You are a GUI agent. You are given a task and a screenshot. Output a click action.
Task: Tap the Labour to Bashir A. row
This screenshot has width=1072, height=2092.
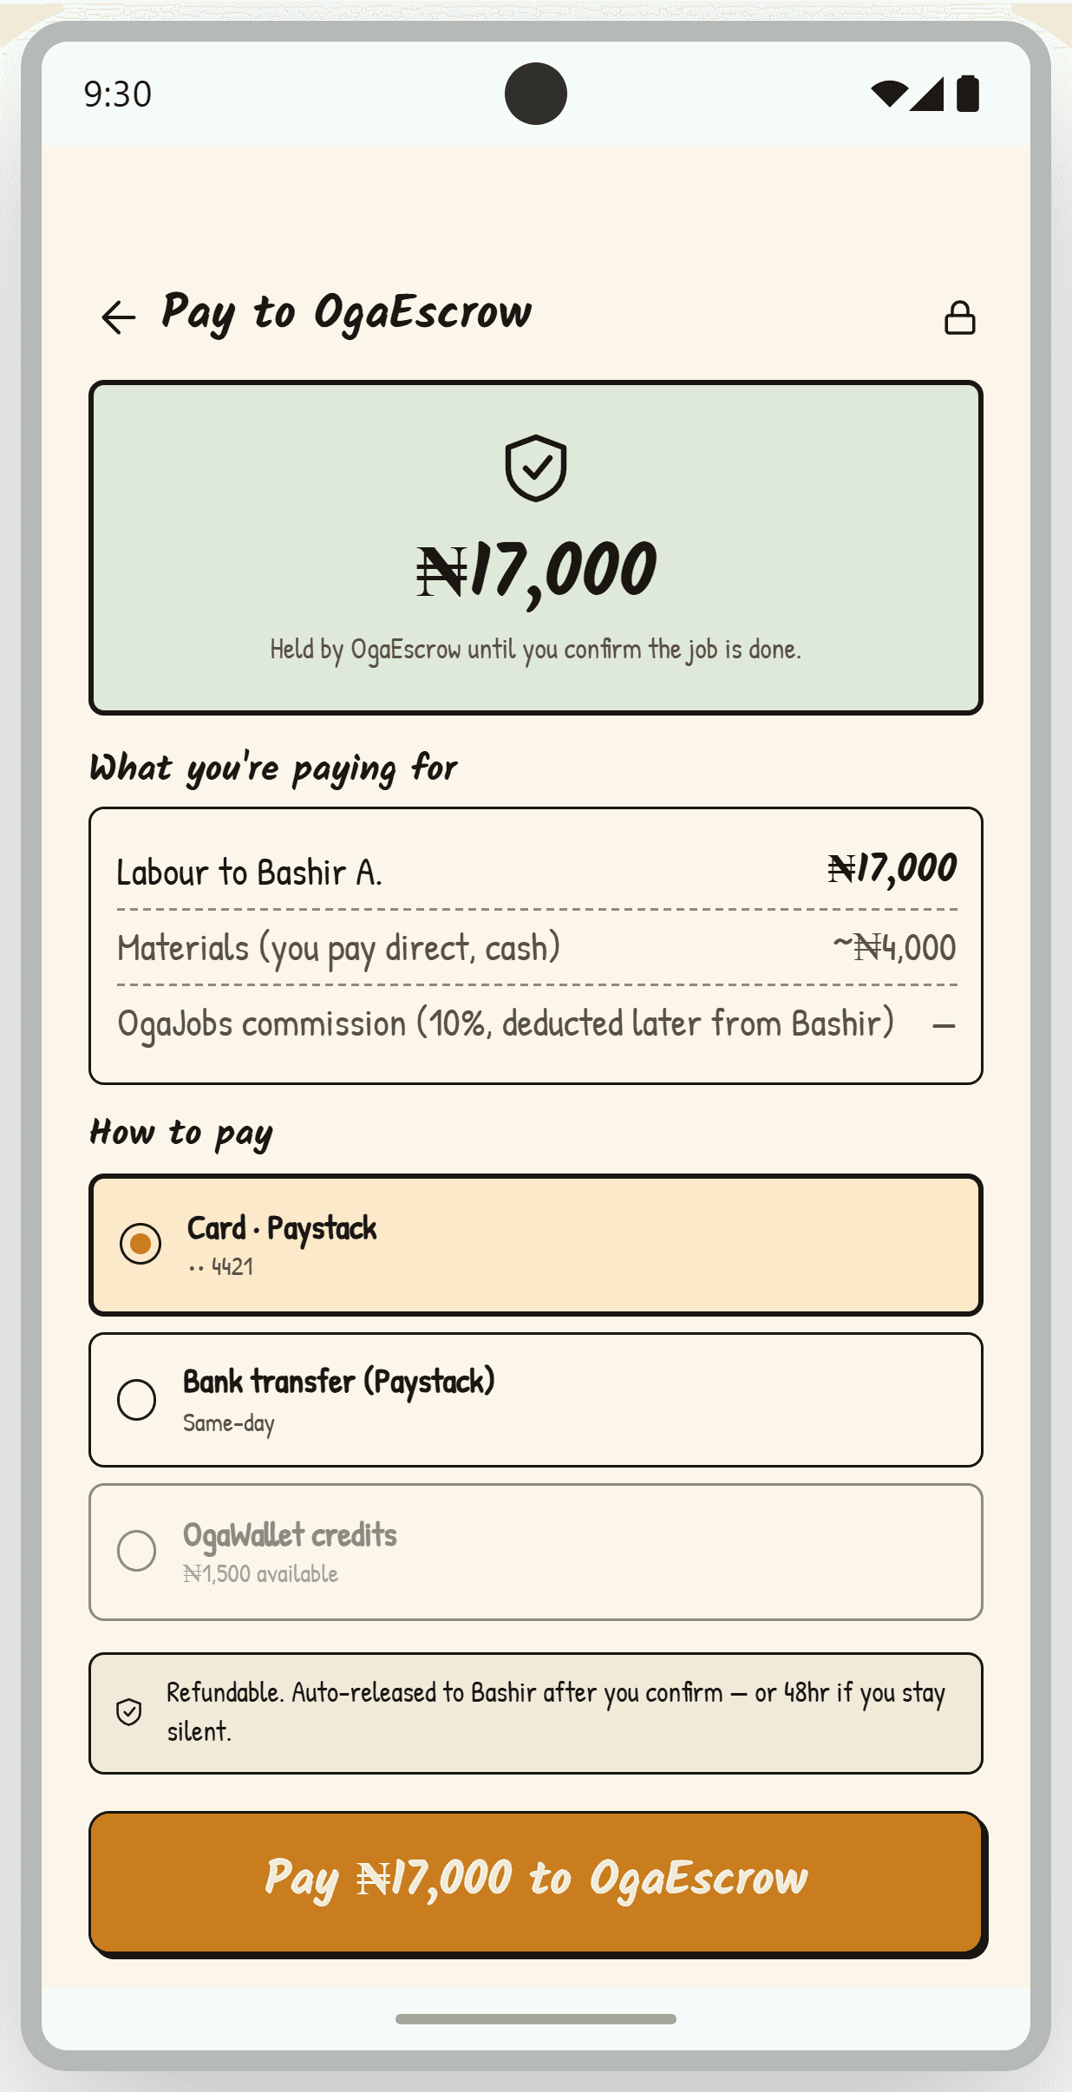537,871
